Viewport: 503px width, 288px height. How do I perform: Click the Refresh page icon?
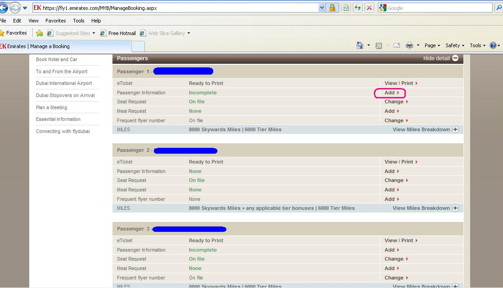point(357,8)
